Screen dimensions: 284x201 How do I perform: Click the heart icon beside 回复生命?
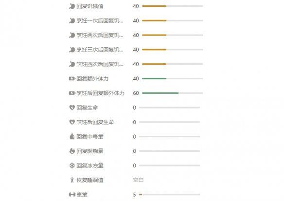72,108
